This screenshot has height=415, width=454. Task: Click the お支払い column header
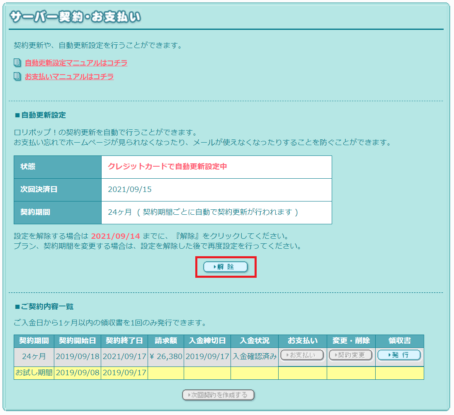tap(303, 341)
